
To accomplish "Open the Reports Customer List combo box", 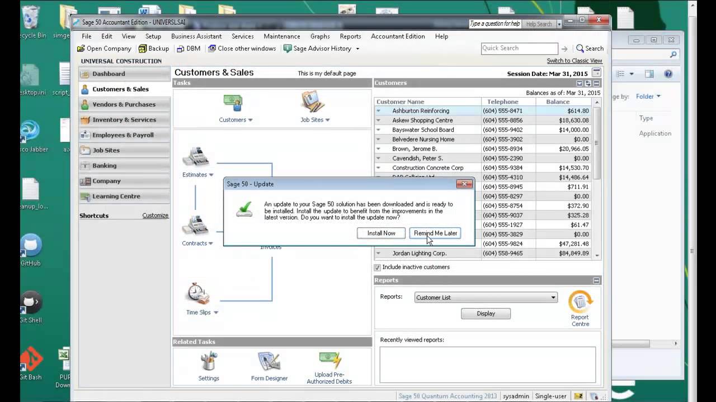I will click(x=486, y=298).
